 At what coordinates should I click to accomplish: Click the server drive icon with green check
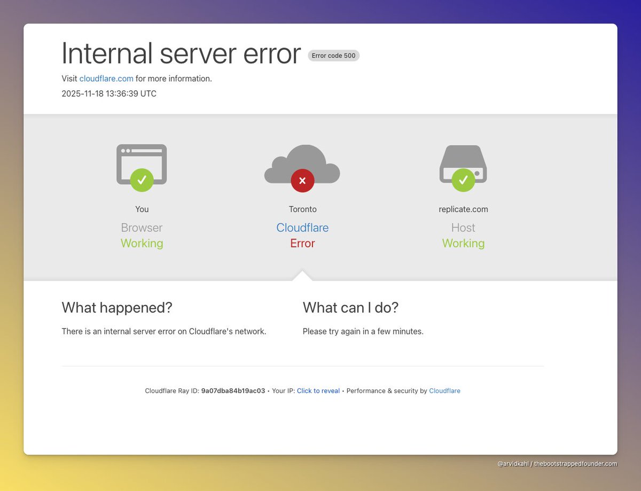pyautogui.click(x=463, y=168)
